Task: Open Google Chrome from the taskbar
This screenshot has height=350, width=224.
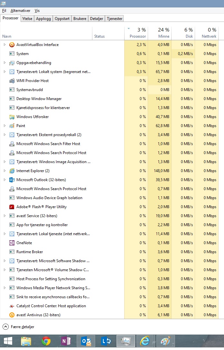Action: coord(46,341)
